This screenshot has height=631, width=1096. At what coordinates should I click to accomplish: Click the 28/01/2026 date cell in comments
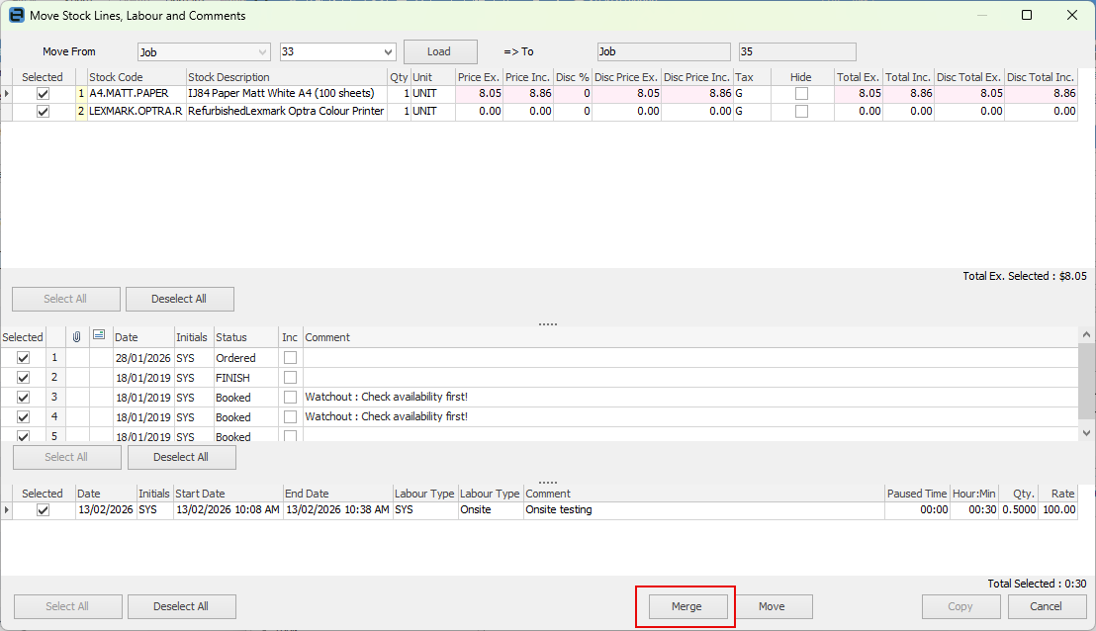[143, 358]
